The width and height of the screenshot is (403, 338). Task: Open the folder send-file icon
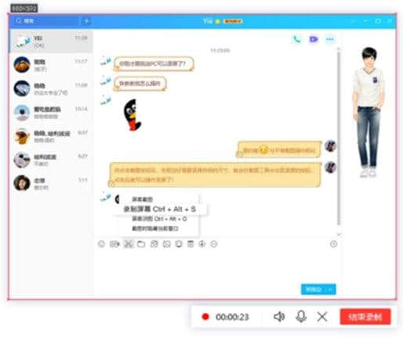[141, 244]
